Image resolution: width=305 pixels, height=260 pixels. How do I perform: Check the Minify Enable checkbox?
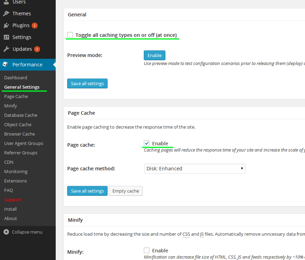pyautogui.click(x=147, y=250)
